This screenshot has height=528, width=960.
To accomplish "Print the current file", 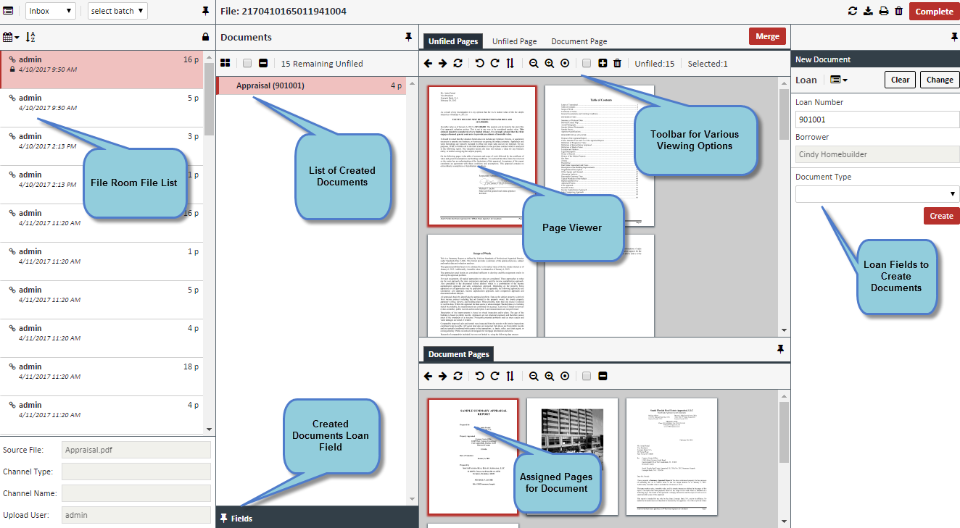I will [x=884, y=12].
